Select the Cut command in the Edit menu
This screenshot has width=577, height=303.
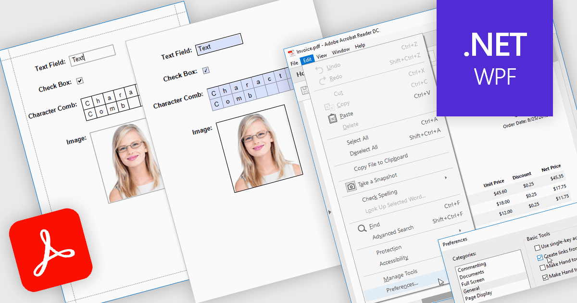[x=339, y=93]
